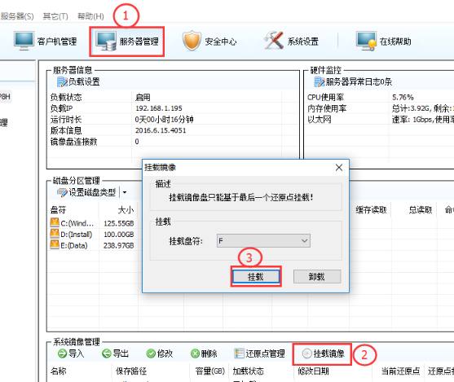
Task: Open 帮助(H) menu
Action: click(x=90, y=16)
